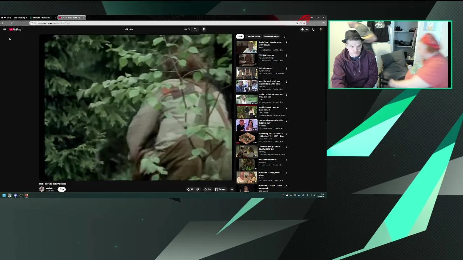
Task: Show more filter chips with right chevron
Action: tap(284, 37)
